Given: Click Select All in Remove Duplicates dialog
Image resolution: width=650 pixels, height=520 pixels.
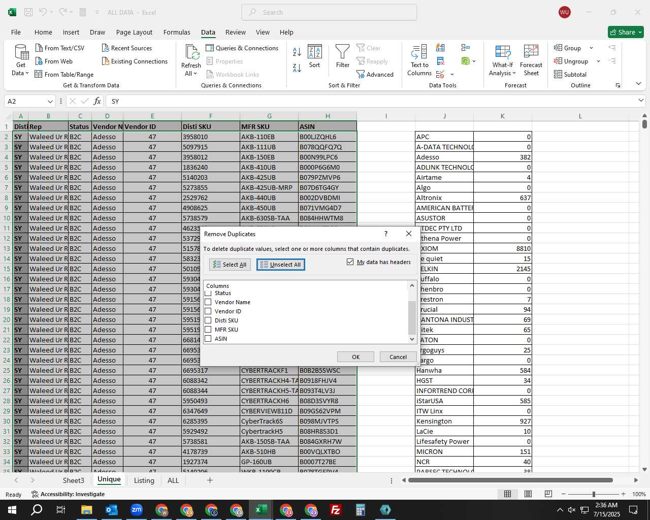Looking at the screenshot, I should (x=230, y=265).
